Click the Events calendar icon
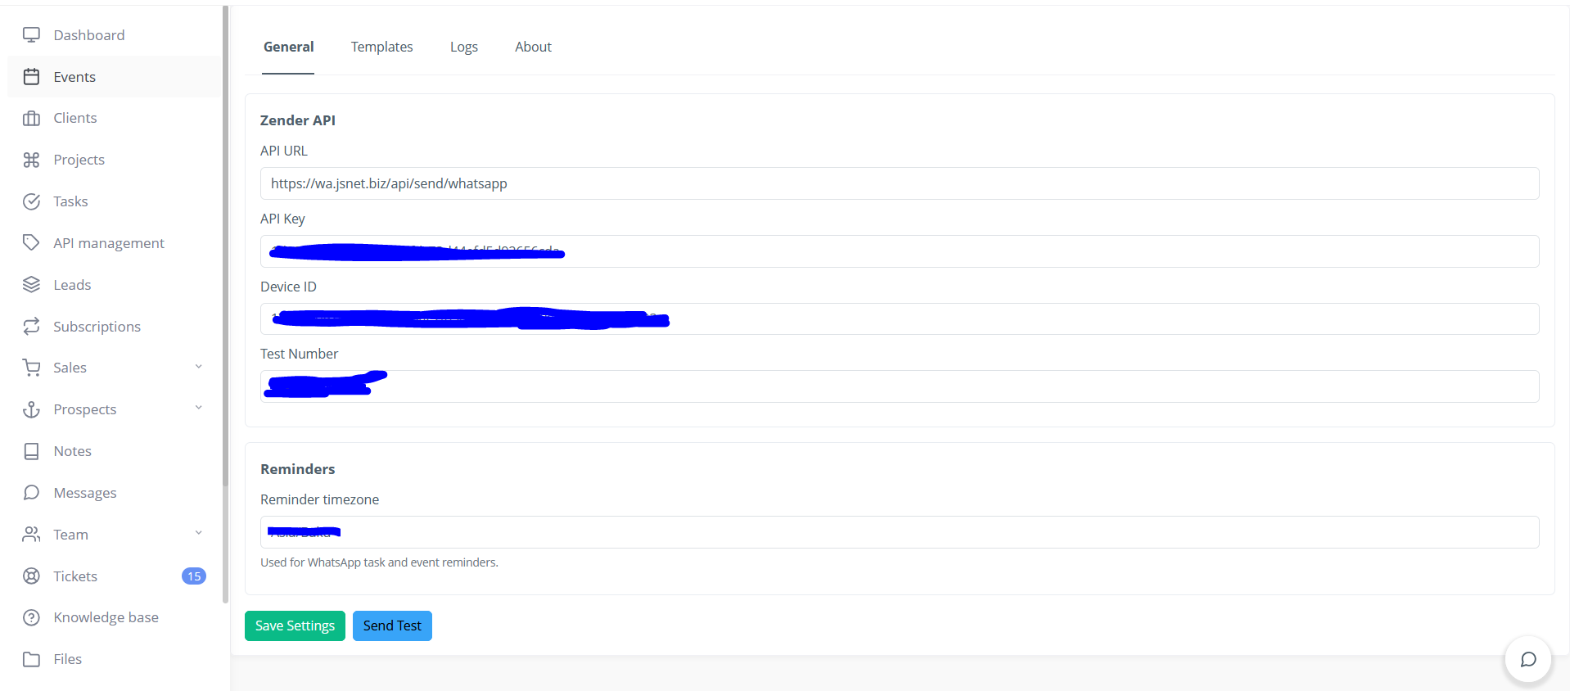 [31, 77]
